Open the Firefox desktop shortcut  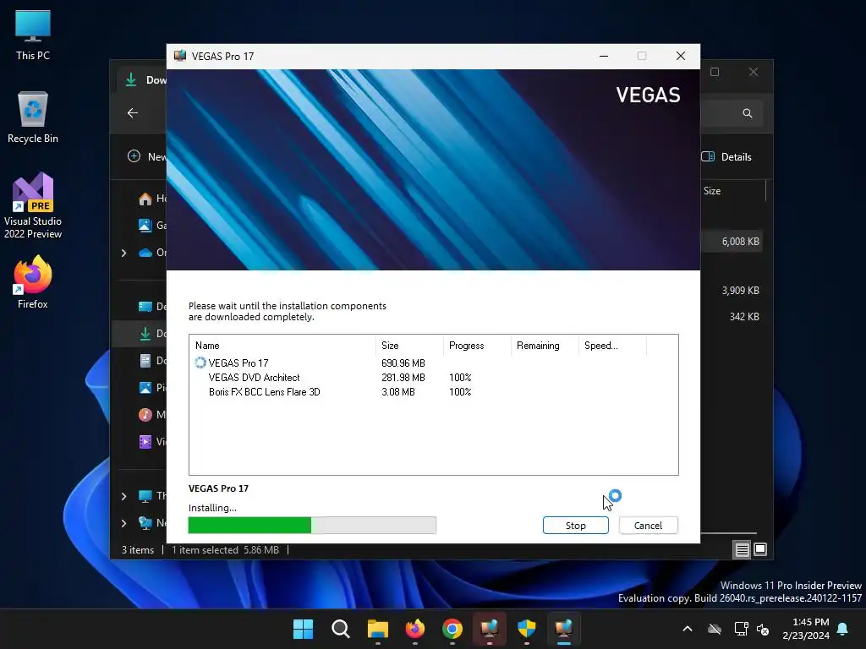(33, 282)
